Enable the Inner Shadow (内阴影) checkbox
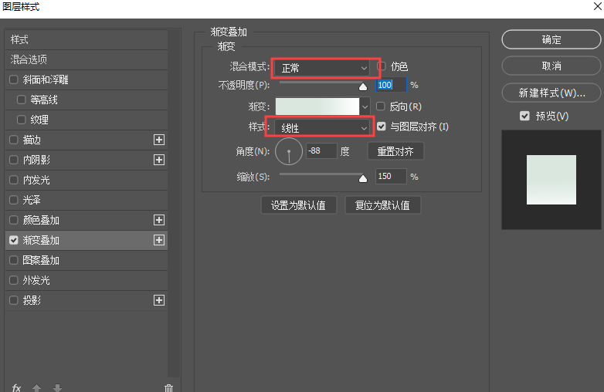The height and width of the screenshot is (392, 604). [x=13, y=160]
